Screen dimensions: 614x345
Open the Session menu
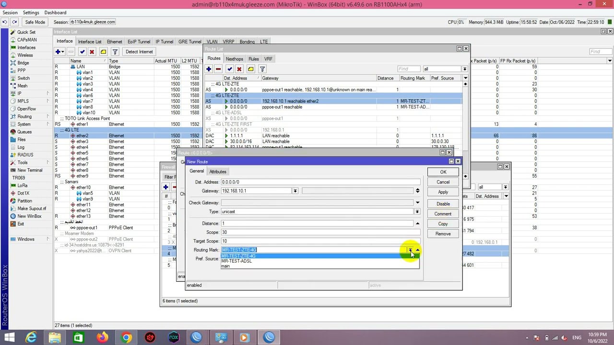[10, 12]
